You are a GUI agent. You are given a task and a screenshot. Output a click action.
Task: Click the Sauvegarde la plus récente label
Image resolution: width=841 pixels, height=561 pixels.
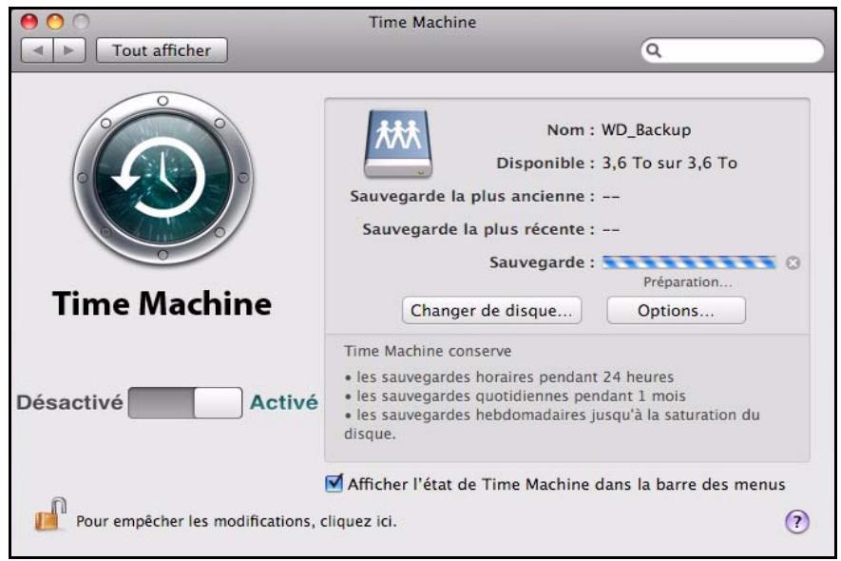pyautogui.click(x=479, y=230)
